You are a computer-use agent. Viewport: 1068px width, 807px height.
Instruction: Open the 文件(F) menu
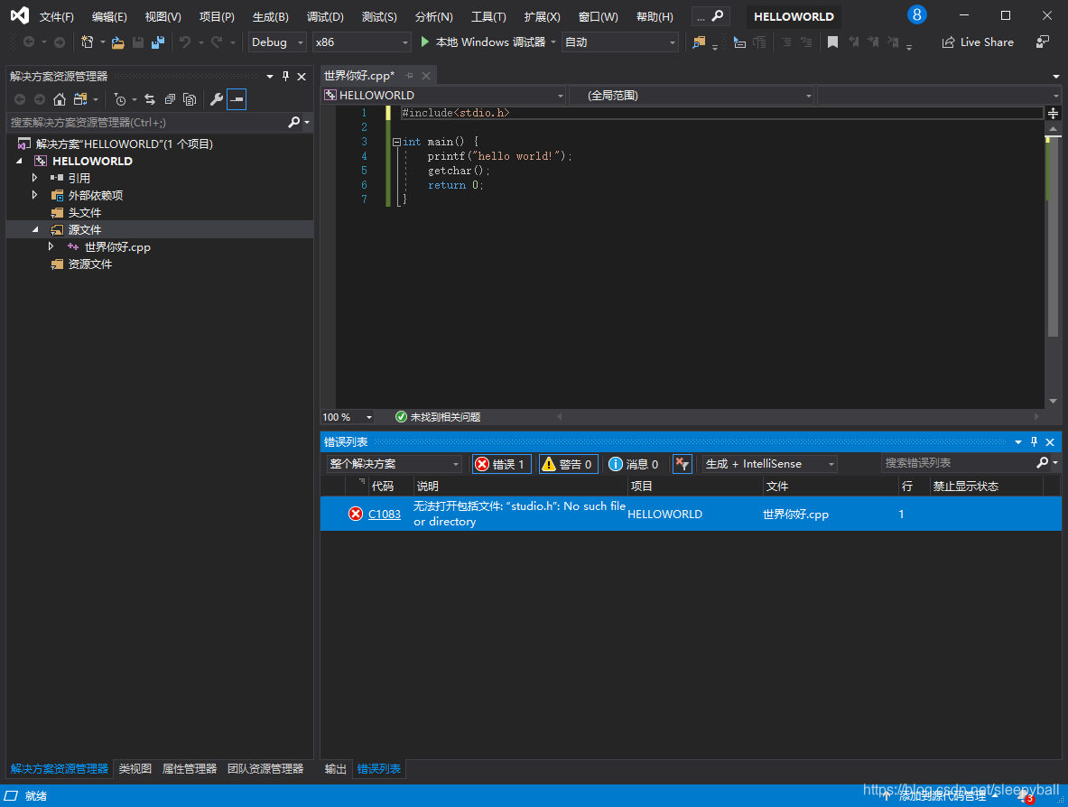point(57,16)
